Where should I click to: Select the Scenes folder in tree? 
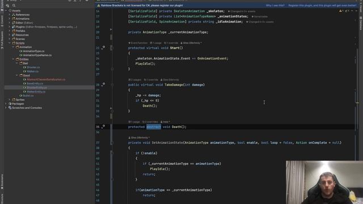pos(20,39)
